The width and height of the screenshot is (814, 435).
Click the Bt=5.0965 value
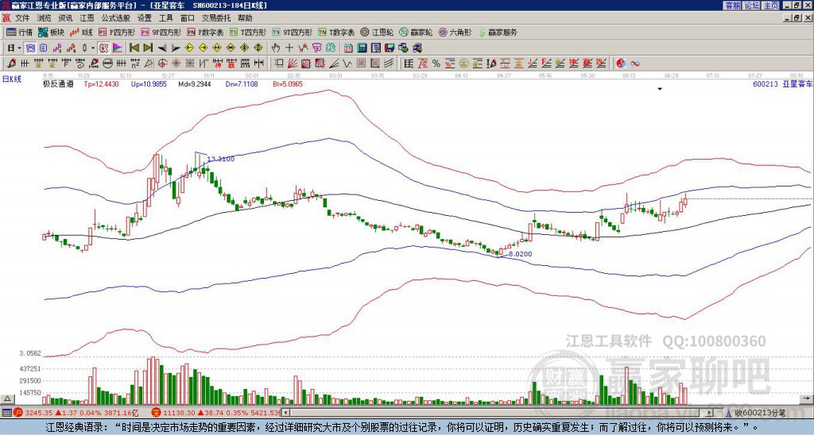tap(288, 83)
